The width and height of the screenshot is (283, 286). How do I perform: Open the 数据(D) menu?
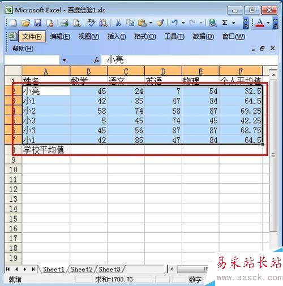pos(203,37)
